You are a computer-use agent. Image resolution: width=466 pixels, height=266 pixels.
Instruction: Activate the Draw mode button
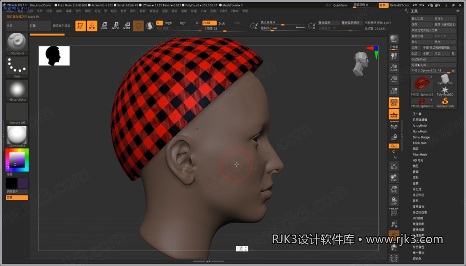(92, 26)
